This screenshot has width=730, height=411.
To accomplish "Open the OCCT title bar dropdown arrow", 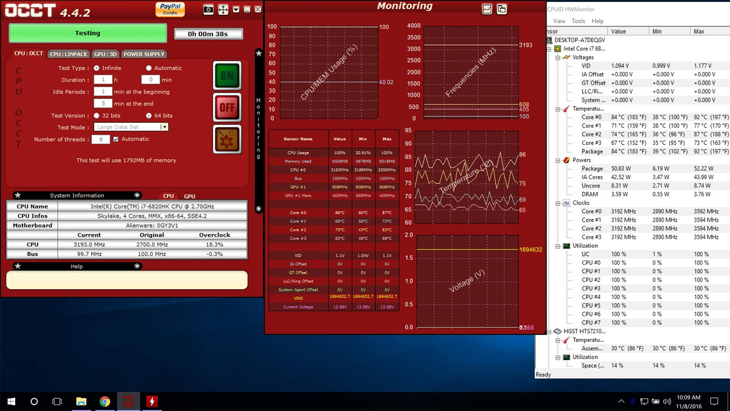I will pos(236,10).
